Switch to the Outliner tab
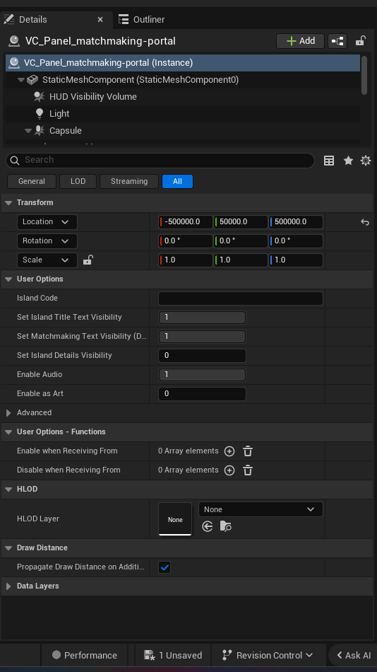 [142, 19]
